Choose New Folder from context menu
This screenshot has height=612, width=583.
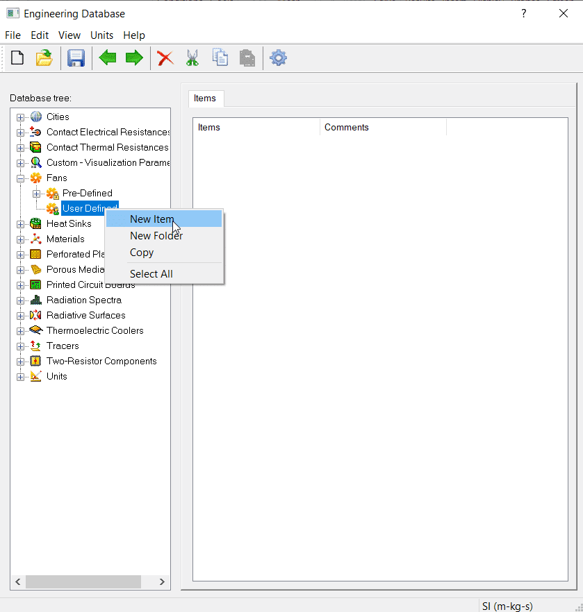click(x=164, y=236)
